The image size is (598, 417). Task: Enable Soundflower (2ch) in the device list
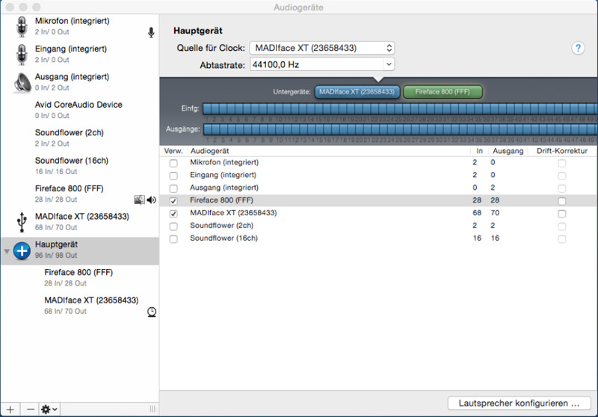coord(173,226)
